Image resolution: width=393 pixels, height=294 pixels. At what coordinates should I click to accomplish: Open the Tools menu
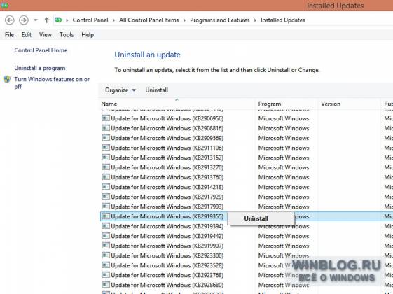67,35
